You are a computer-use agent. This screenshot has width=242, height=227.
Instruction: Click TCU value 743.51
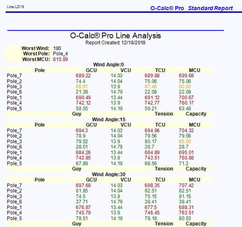click(152, 158)
